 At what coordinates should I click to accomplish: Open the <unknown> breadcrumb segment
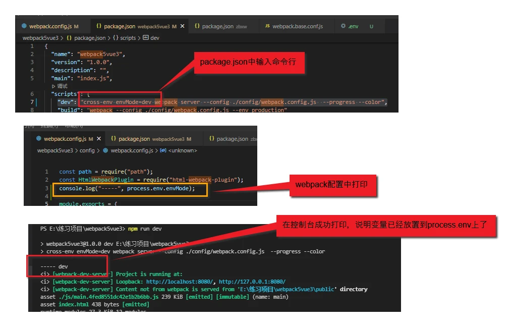[x=183, y=150]
